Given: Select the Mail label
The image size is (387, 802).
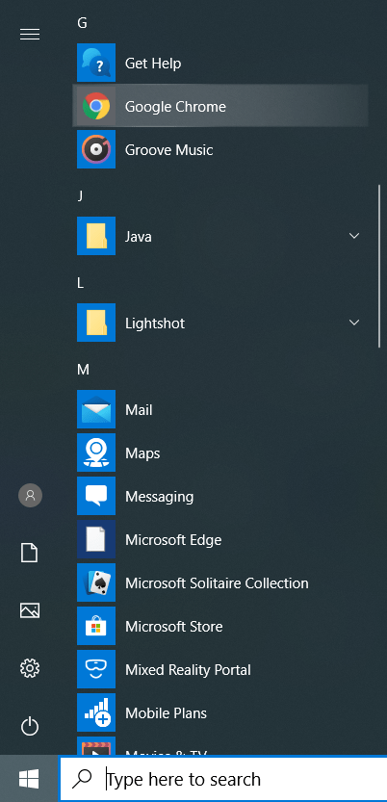Looking at the screenshot, I should tap(139, 410).
